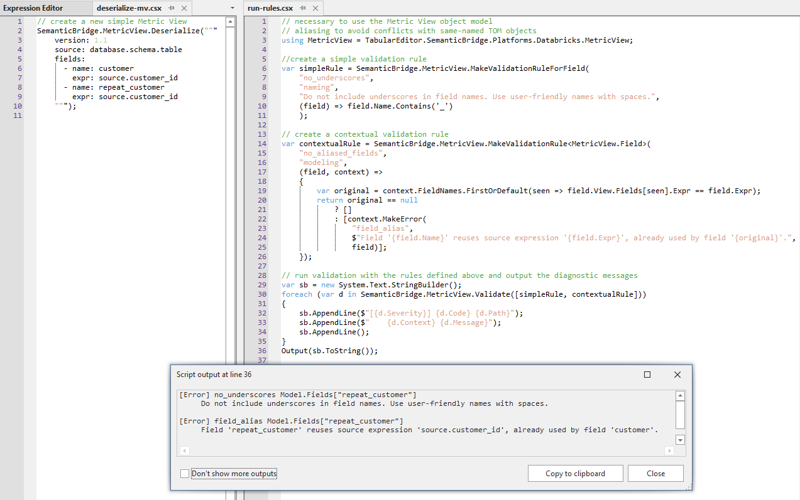
Task: Click "(field) => field.Name.Contains('_')" line
Action: (x=376, y=106)
